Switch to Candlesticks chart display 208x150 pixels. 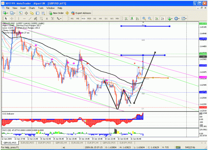pos(132,19)
